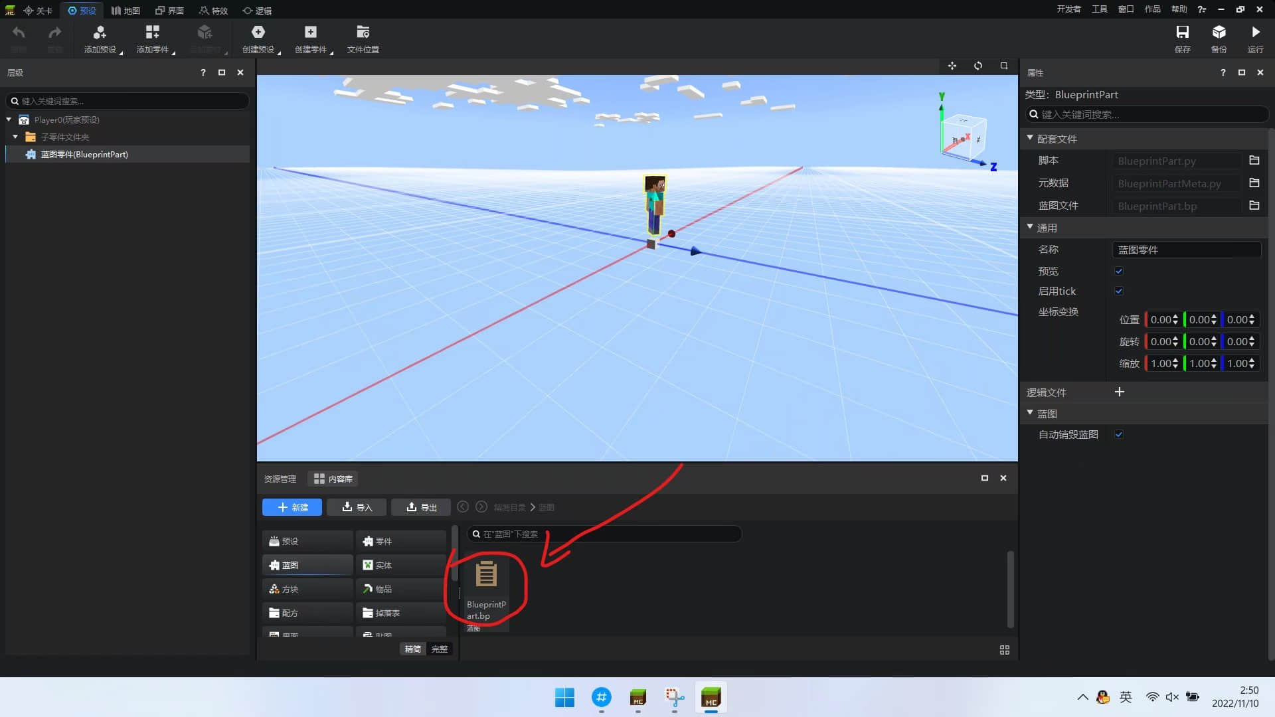Undo the last action with the undo arrow

coord(19,33)
